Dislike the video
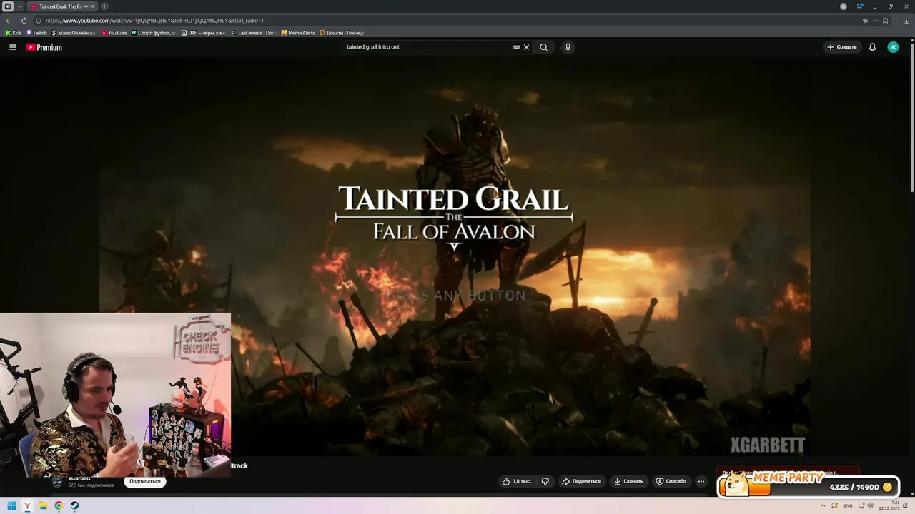 tap(545, 481)
